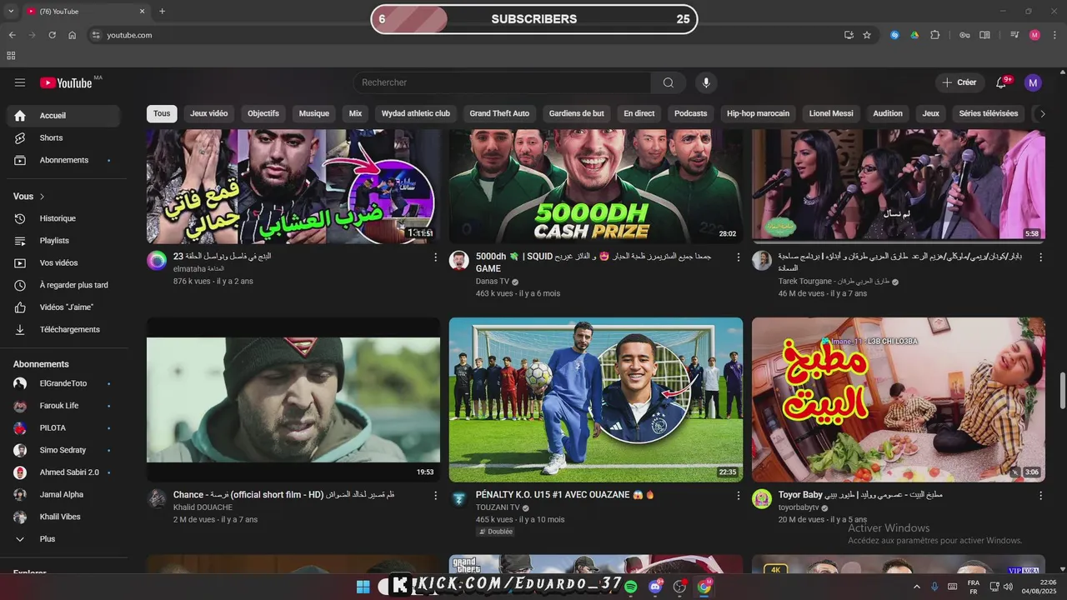The width and height of the screenshot is (1067, 600).
Task: Click the search magnifier button
Action: [x=669, y=82]
